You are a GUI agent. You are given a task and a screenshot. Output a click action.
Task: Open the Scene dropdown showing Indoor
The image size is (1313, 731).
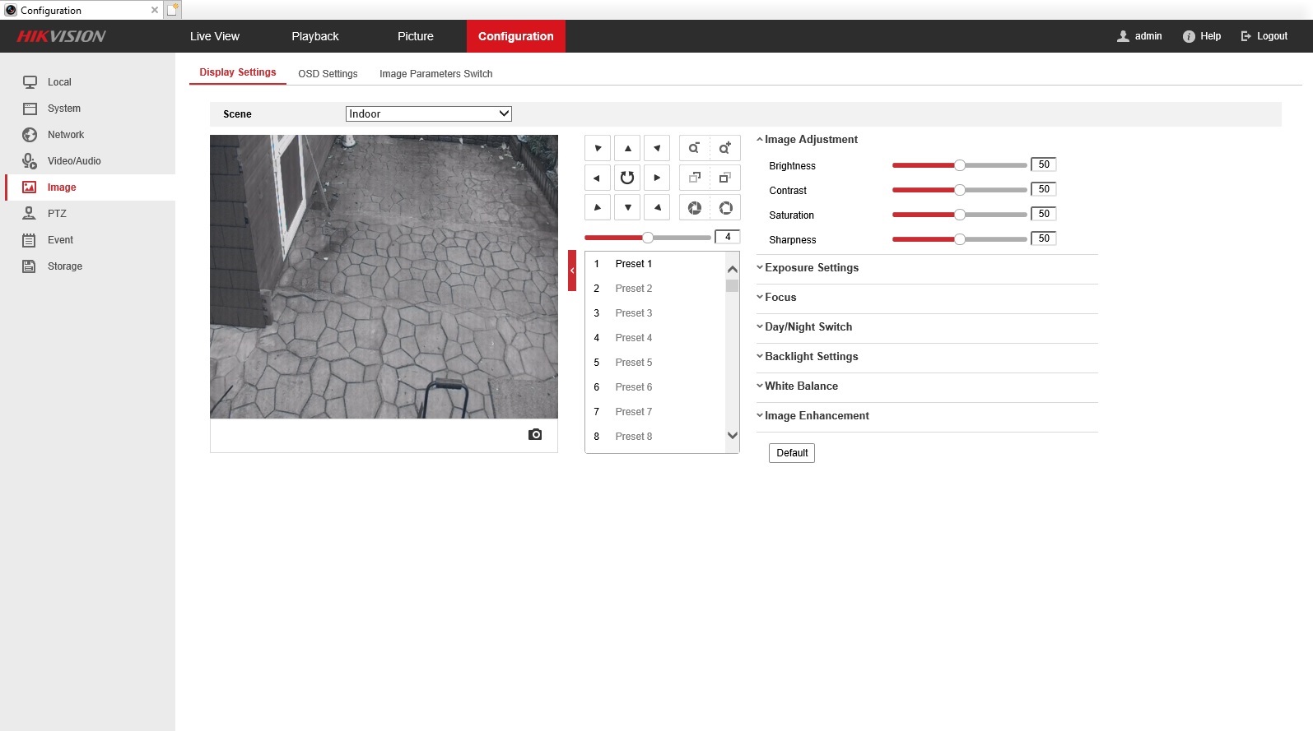(428, 114)
